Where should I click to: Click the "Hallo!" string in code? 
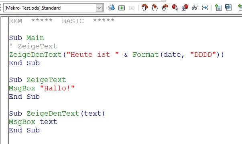[x=57, y=88]
